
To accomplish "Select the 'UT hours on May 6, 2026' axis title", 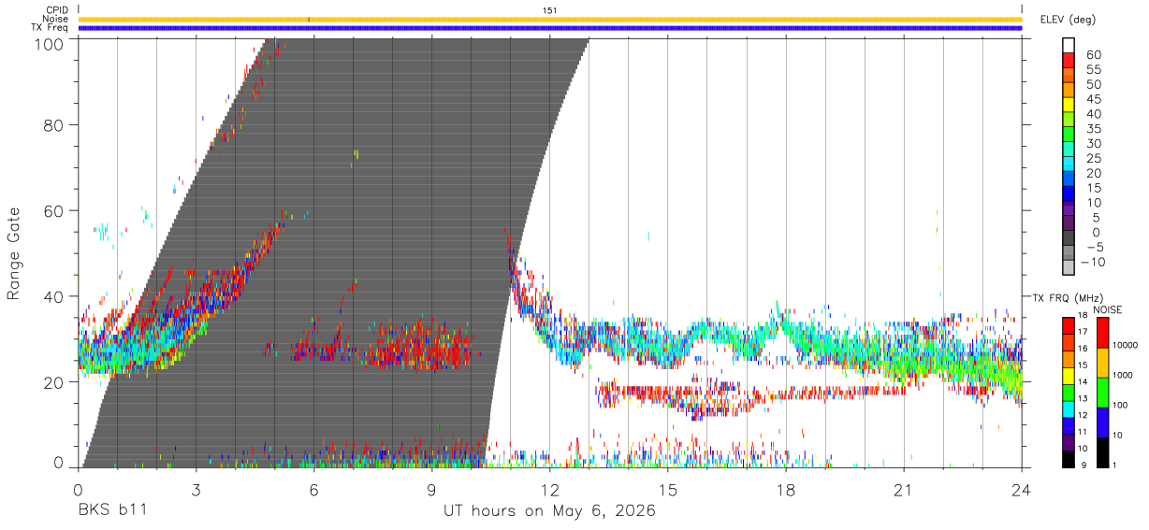I will (550, 512).
